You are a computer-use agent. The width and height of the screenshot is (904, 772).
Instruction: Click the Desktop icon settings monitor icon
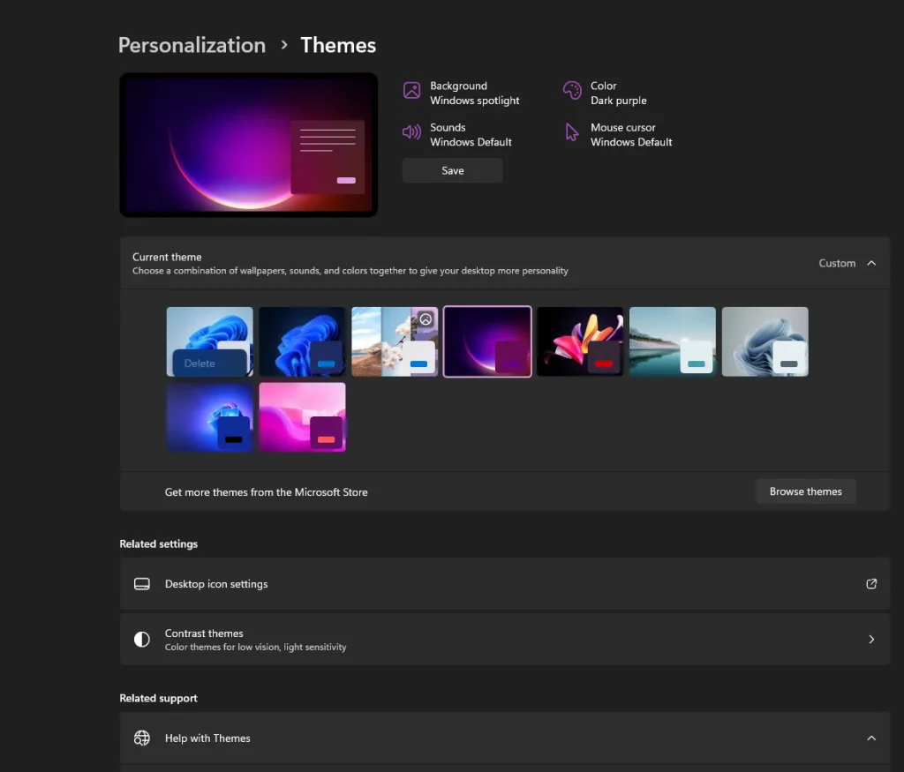(x=141, y=584)
